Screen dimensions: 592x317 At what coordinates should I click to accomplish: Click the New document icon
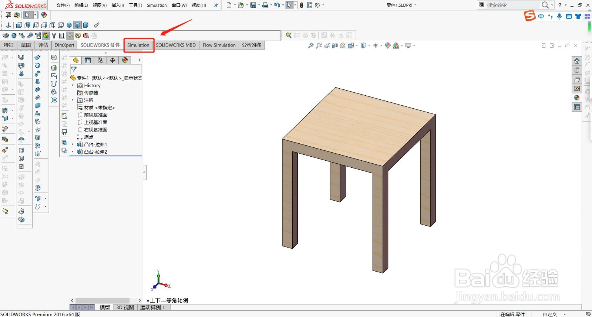pyautogui.click(x=229, y=5)
